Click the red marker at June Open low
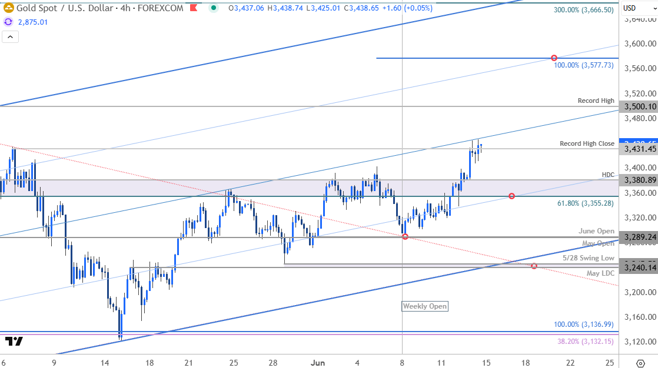Screen dimensions: 658x368 click(405, 237)
